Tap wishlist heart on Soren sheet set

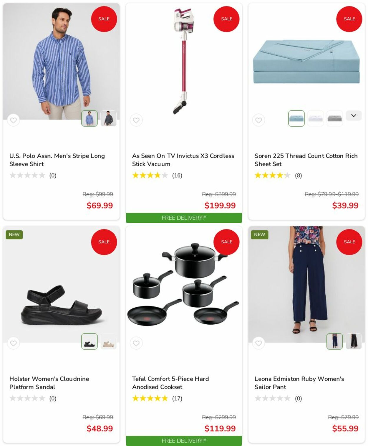tap(258, 120)
